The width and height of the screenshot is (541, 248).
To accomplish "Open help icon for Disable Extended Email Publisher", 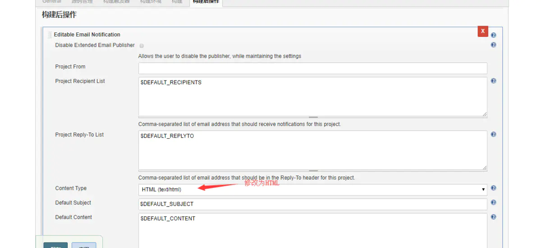I will pyautogui.click(x=494, y=45).
